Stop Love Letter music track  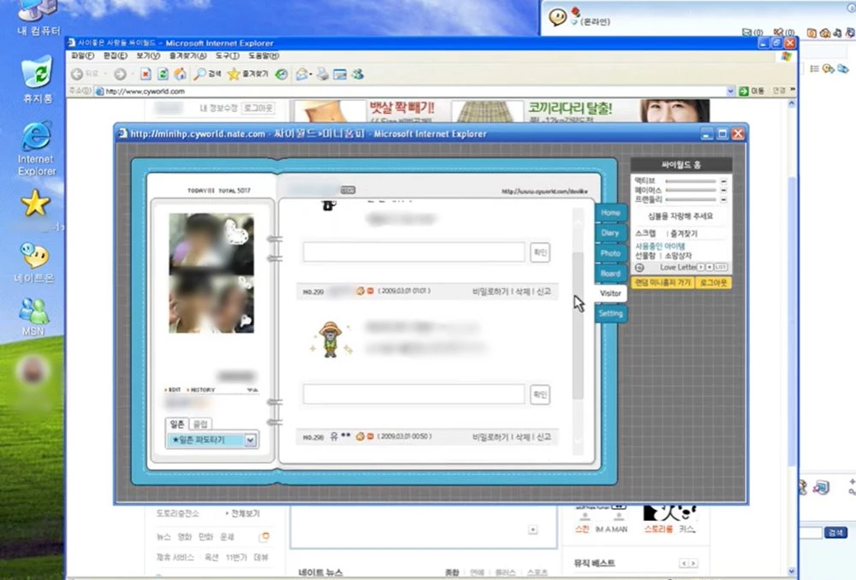point(709,268)
